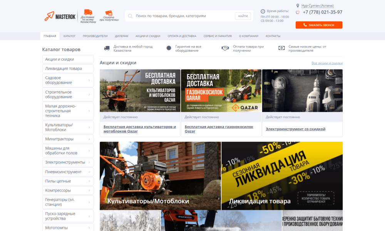This screenshot has width=385, height=231.
Task: Open the ПРОИЗВОДИТЕЛИ menu item
Action: 95,36
